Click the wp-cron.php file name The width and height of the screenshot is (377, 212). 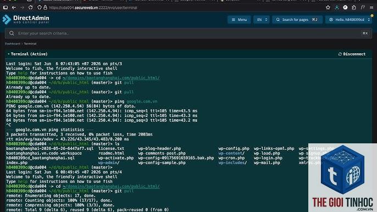231,158
